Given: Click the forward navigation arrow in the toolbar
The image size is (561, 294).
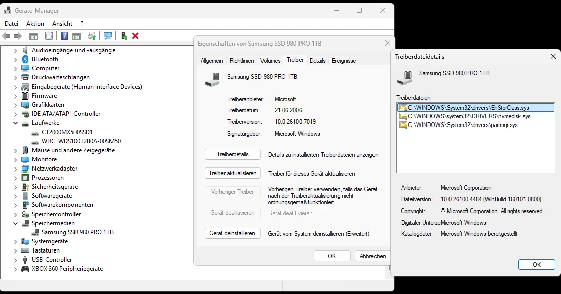Looking at the screenshot, I should [17, 36].
